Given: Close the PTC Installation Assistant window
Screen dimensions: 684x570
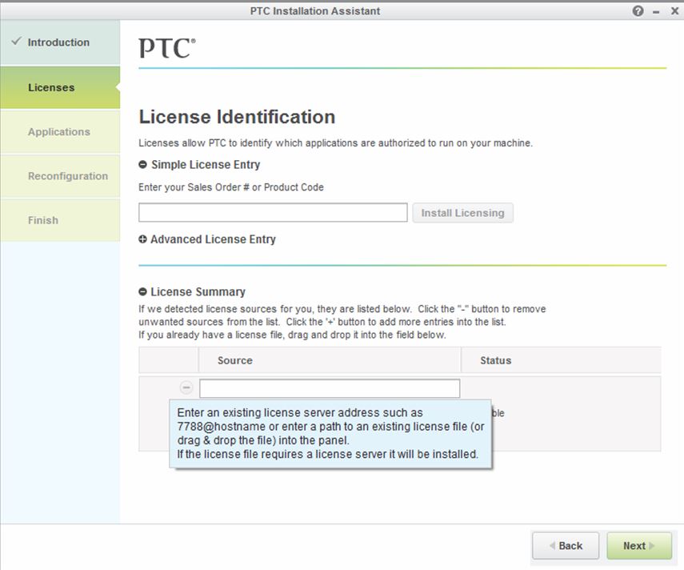Looking at the screenshot, I should 674,11.
